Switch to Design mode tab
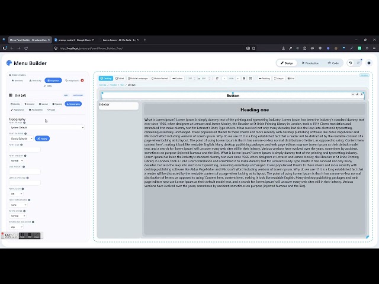Image resolution: width=379 pixels, height=284 pixels. 287,63
